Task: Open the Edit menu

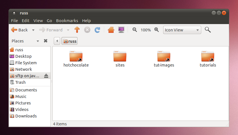Action: tap(25, 21)
